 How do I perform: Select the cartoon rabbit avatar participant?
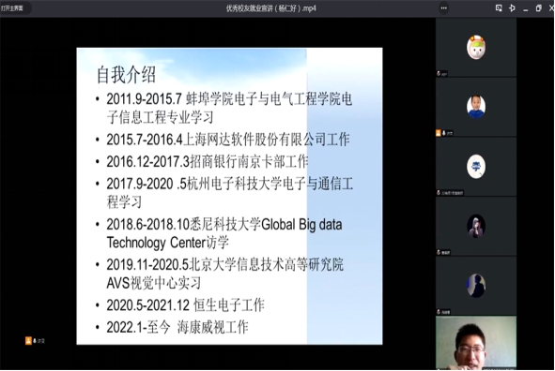point(476,47)
